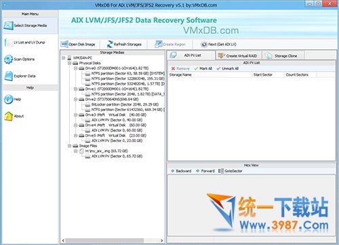Select the AIX PV List tab
The height and width of the screenshot is (245, 339).
point(191,55)
